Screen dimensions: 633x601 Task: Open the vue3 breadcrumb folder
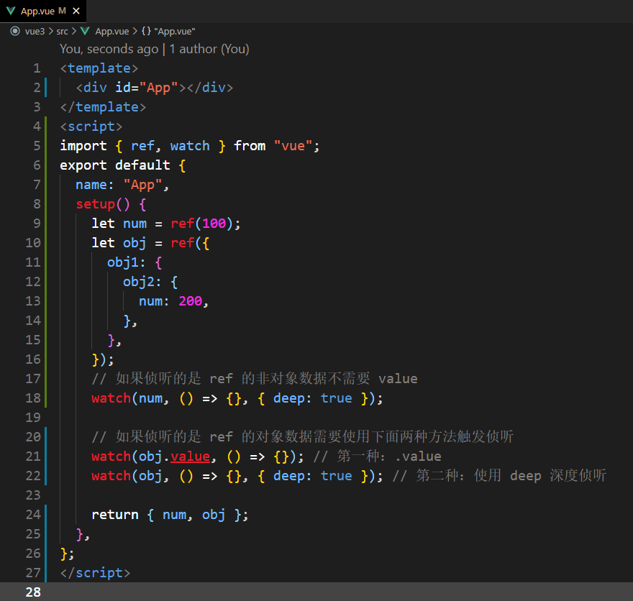click(35, 31)
